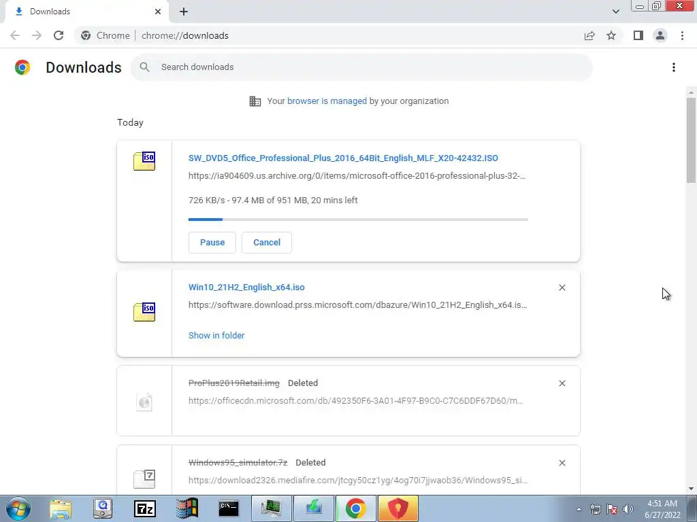Viewport: 697px width, 522px height.
Task: Open Chrome's three-dot browser menu
Action: point(682,35)
